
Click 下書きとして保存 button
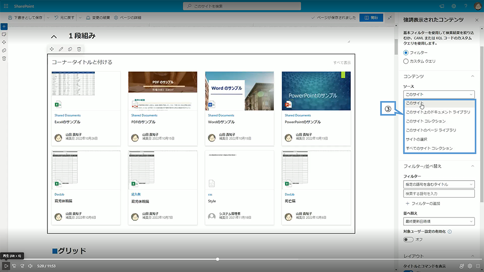tap(25, 17)
